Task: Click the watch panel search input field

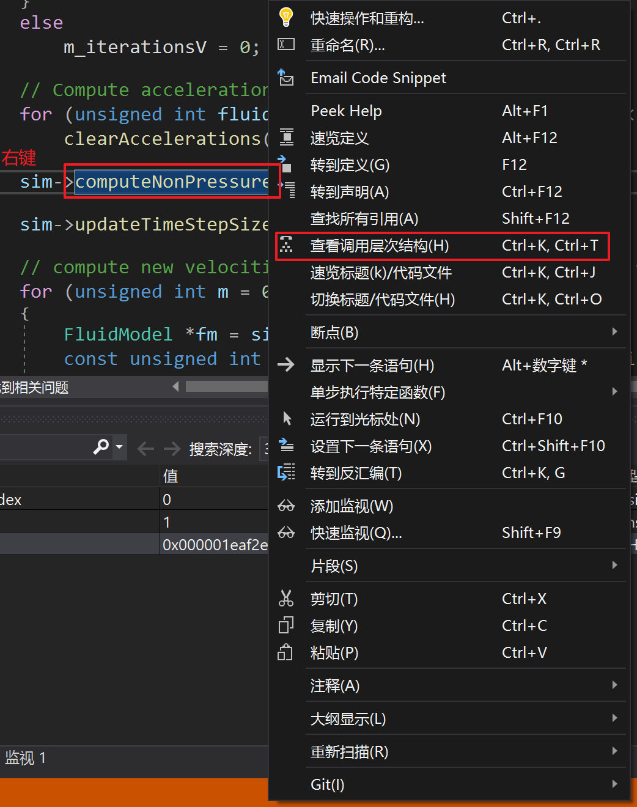Action: [45, 448]
